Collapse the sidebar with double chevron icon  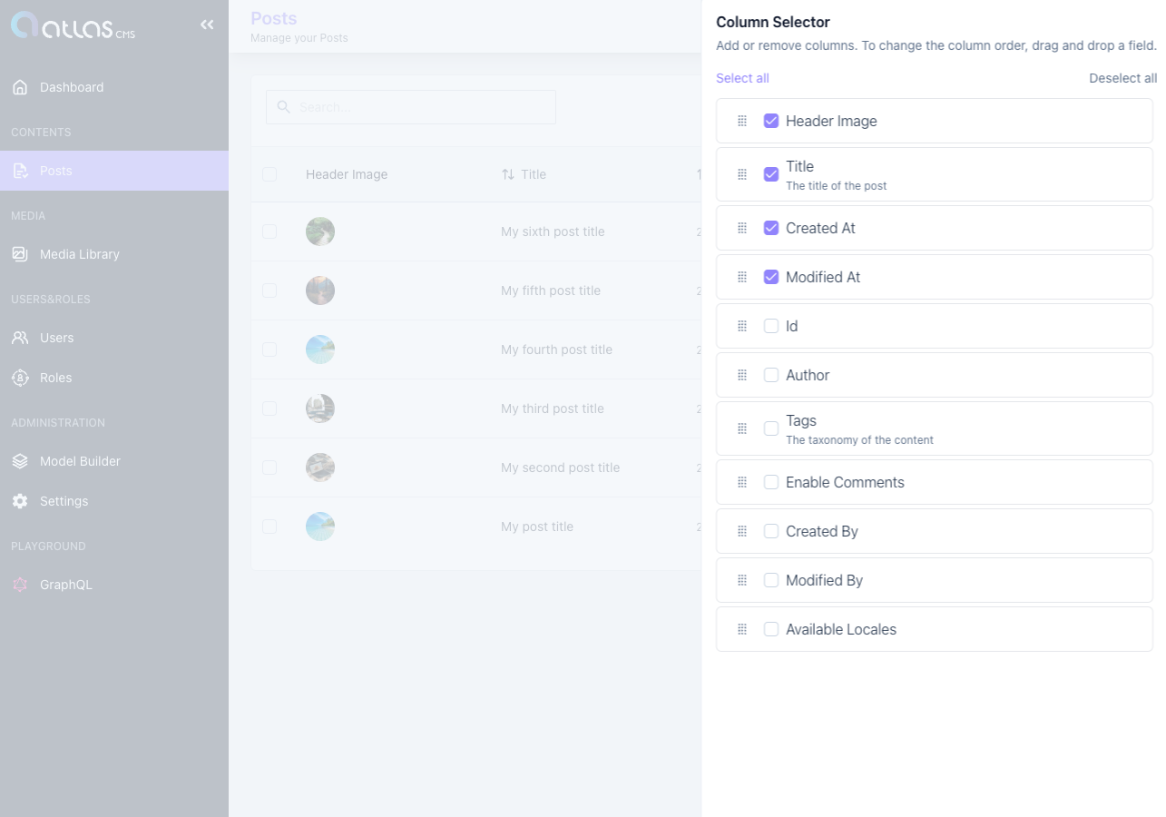pyautogui.click(x=207, y=25)
